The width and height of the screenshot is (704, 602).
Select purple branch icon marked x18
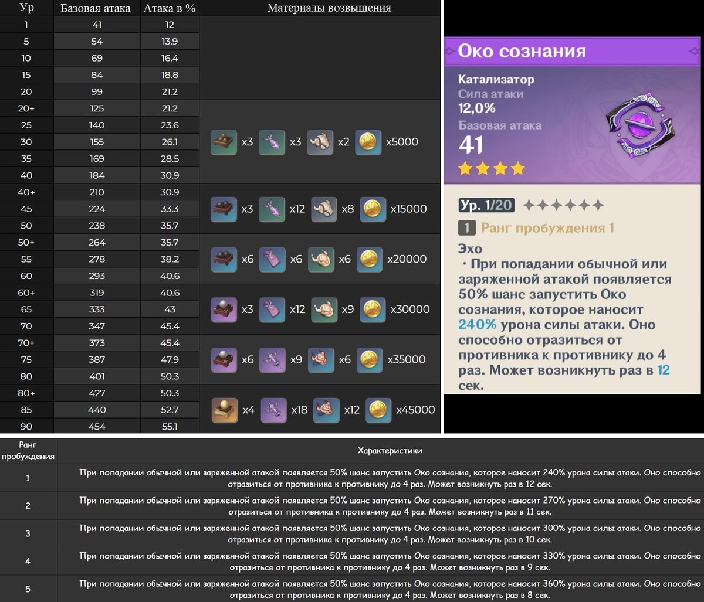[273, 410]
